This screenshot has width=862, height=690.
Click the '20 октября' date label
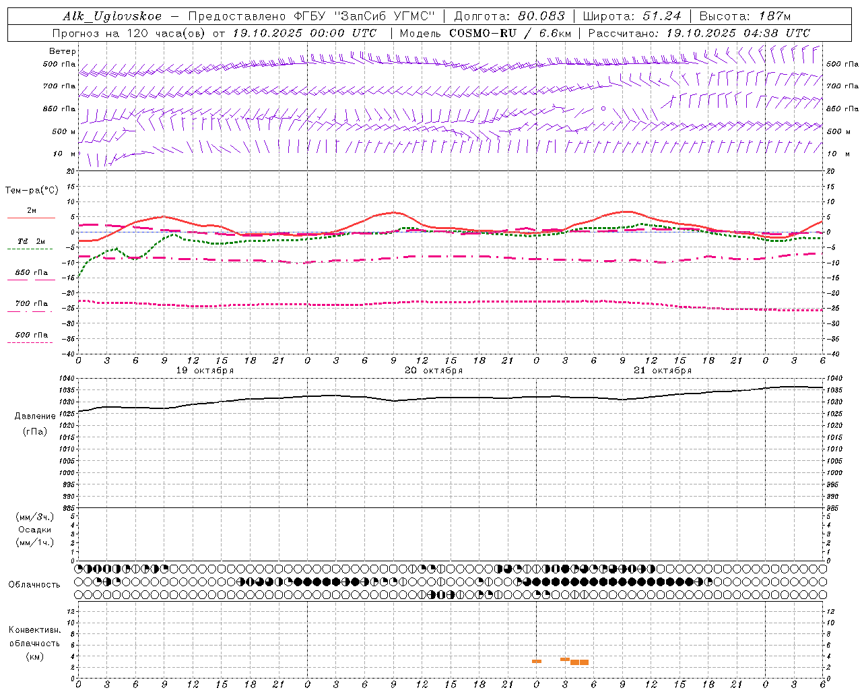tap(434, 371)
